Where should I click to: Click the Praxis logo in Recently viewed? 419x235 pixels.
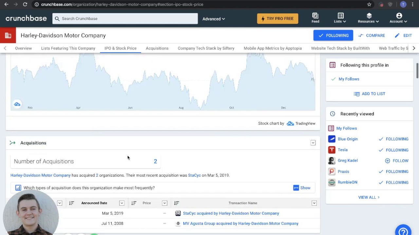[332, 171]
